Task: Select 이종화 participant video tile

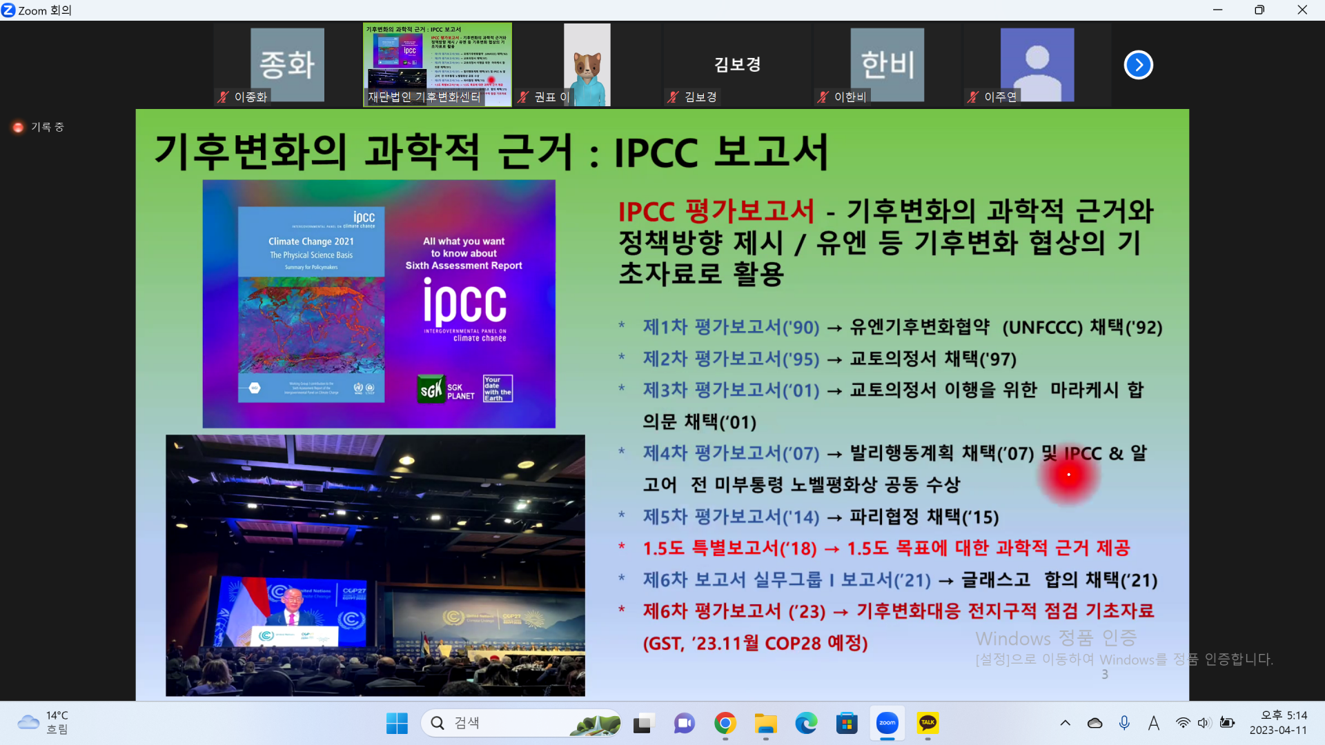Action: pyautogui.click(x=287, y=65)
